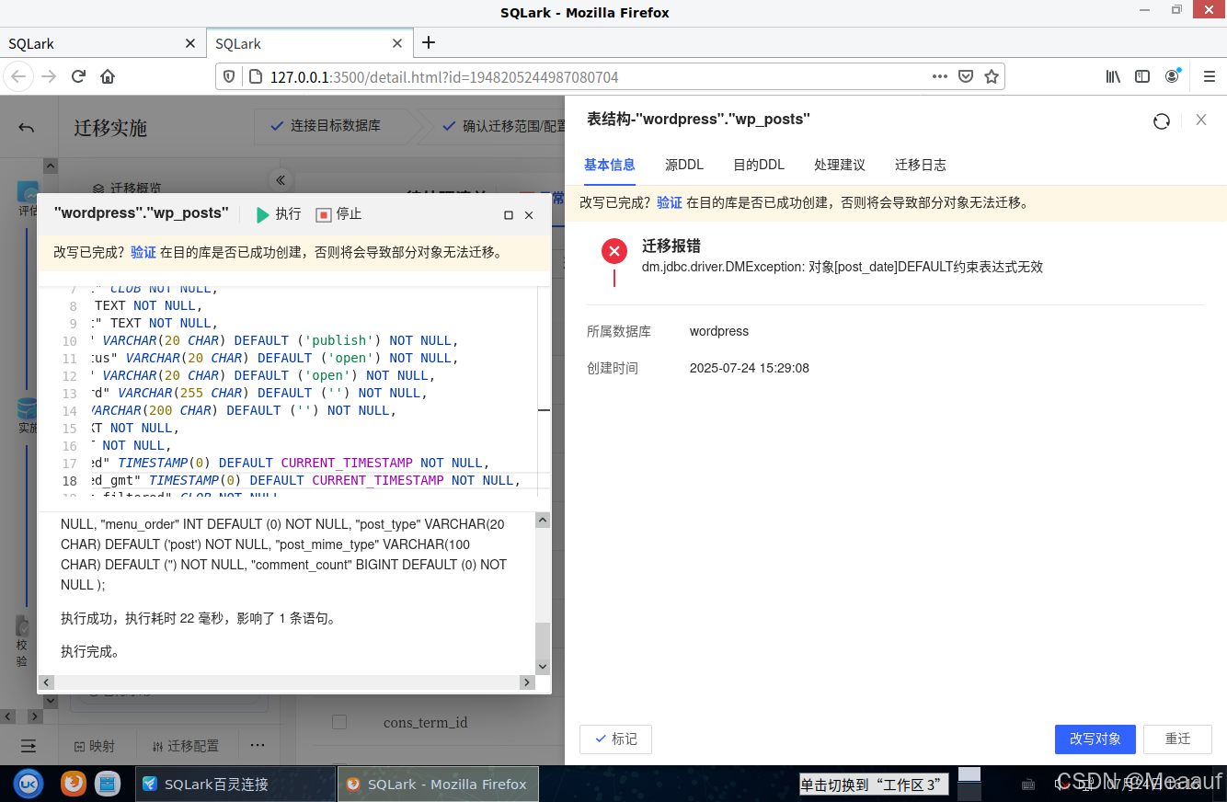Click 验证 link in right panel banner
Image resolution: width=1227 pixels, height=802 pixels.
coord(670,202)
